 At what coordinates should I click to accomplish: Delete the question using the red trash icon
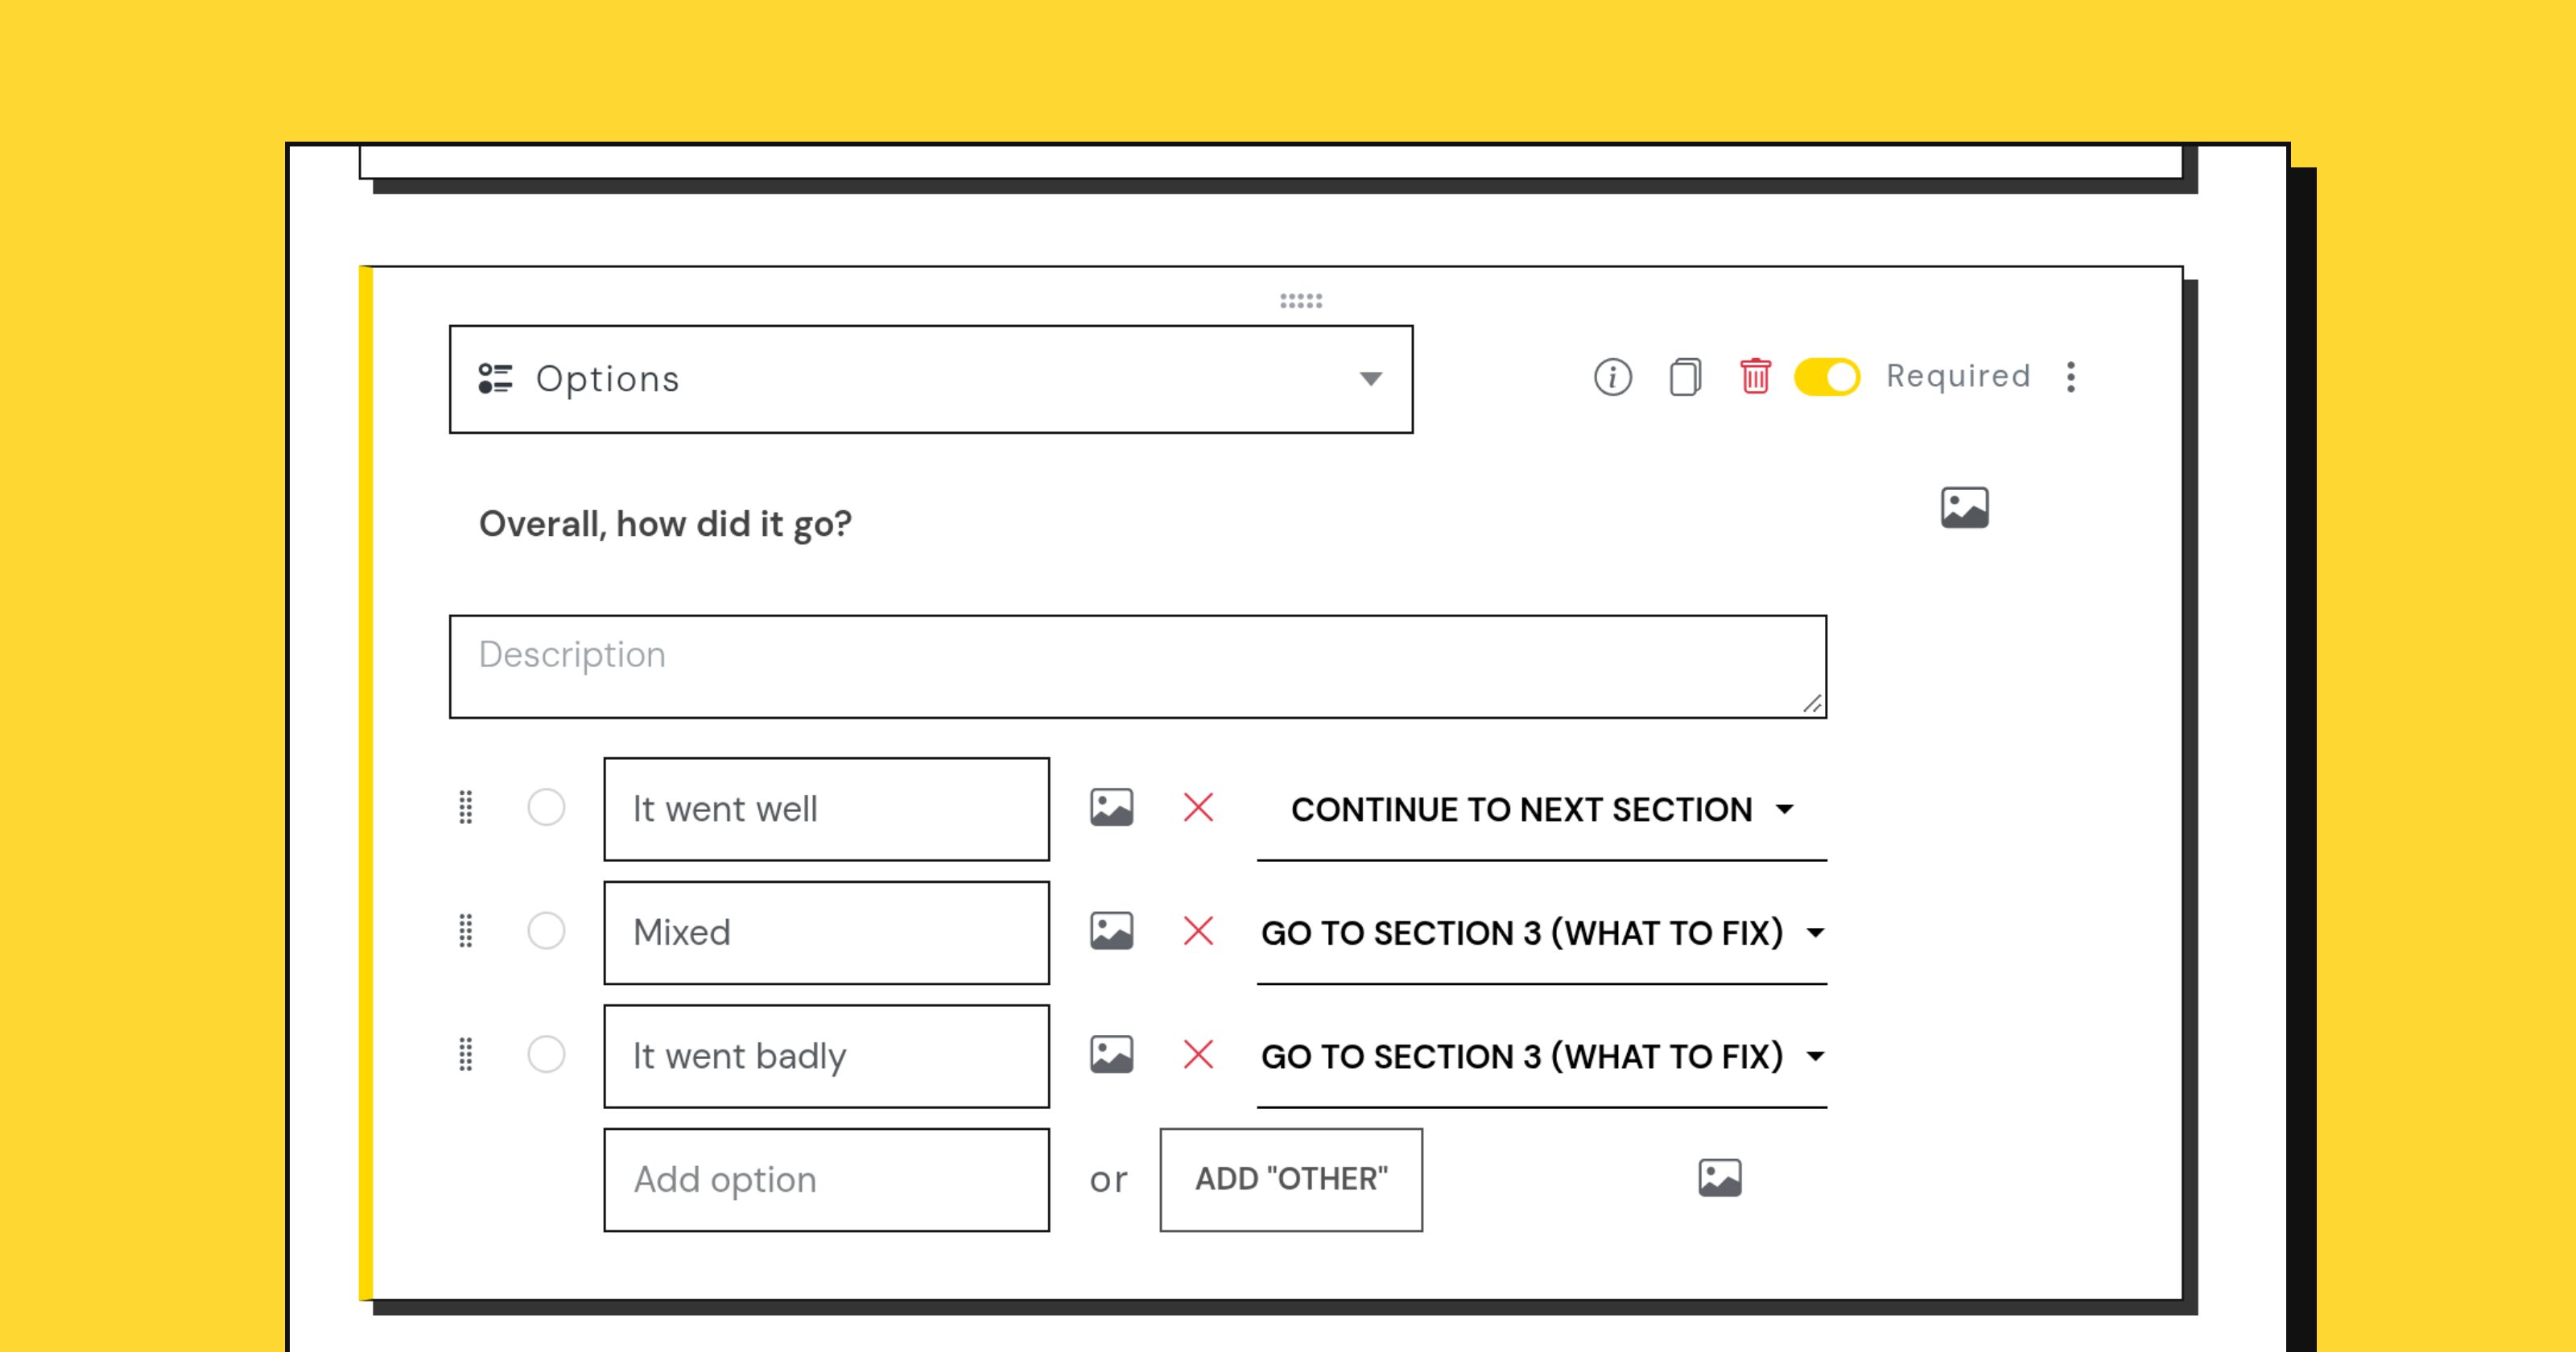[x=1755, y=377]
